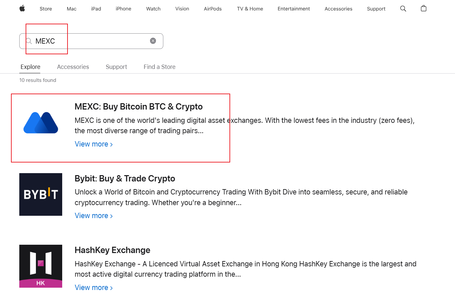Viewport: 455px width, 297px height.
Task: Switch to the Accessories results tab
Action: coord(73,67)
